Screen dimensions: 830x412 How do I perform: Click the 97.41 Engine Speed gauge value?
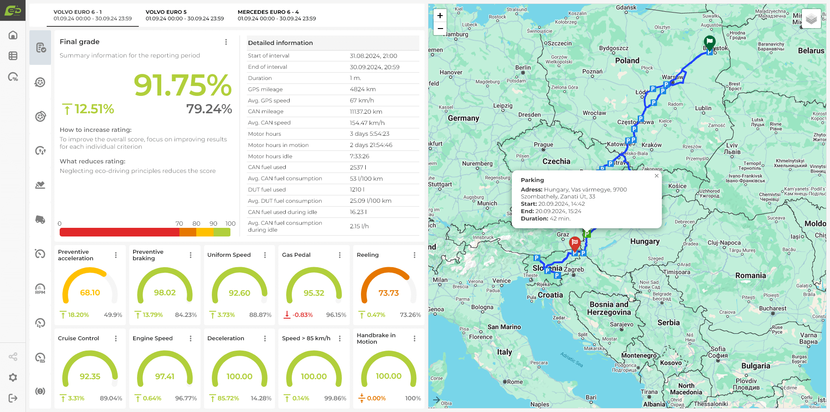[165, 377]
